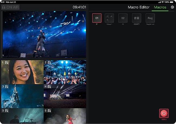Tap the battery indicator in status bar
176x124 pixels.
(172, 2)
